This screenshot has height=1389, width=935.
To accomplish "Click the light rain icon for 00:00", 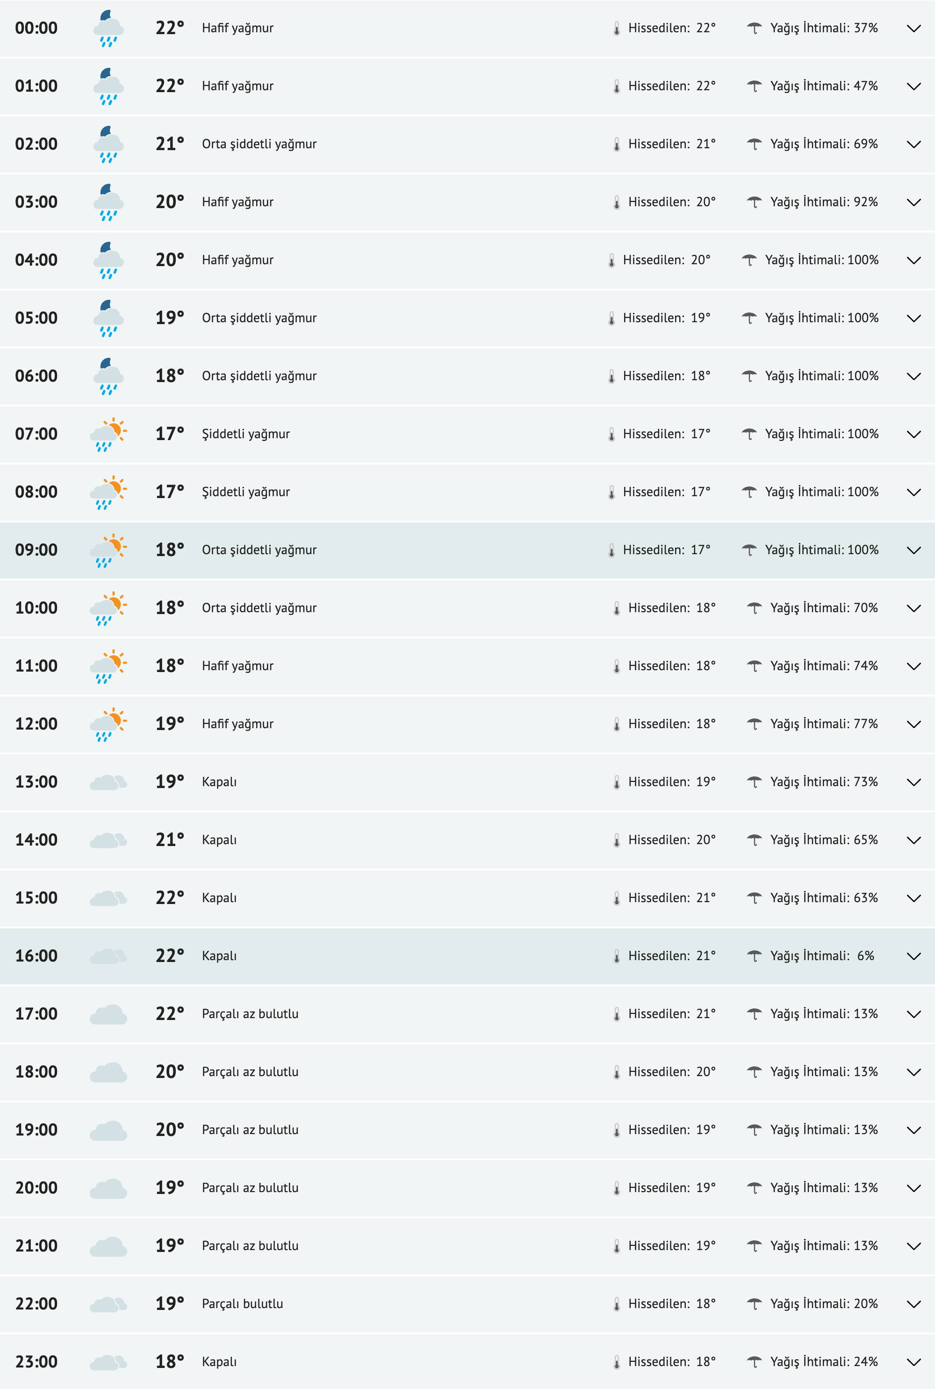I will point(108,28).
